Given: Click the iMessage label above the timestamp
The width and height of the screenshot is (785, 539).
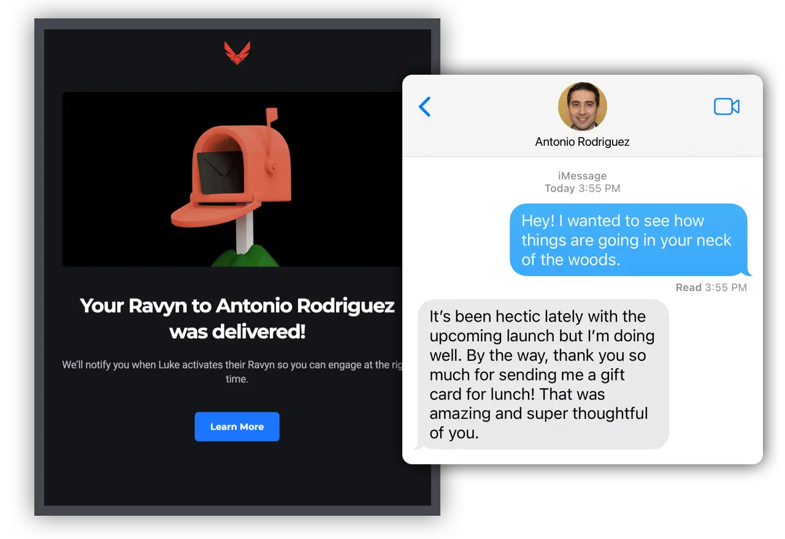Looking at the screenshot, I should [x=582, y=176].
